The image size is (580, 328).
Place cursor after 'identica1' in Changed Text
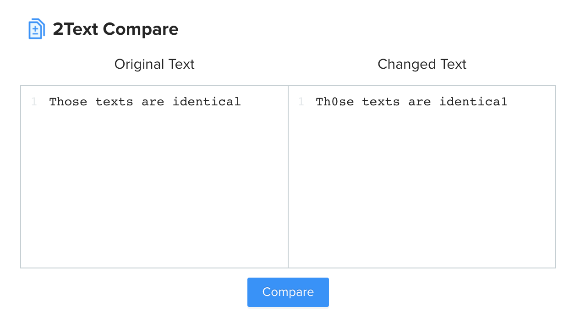pyautogui.click(x=509, y=102)
